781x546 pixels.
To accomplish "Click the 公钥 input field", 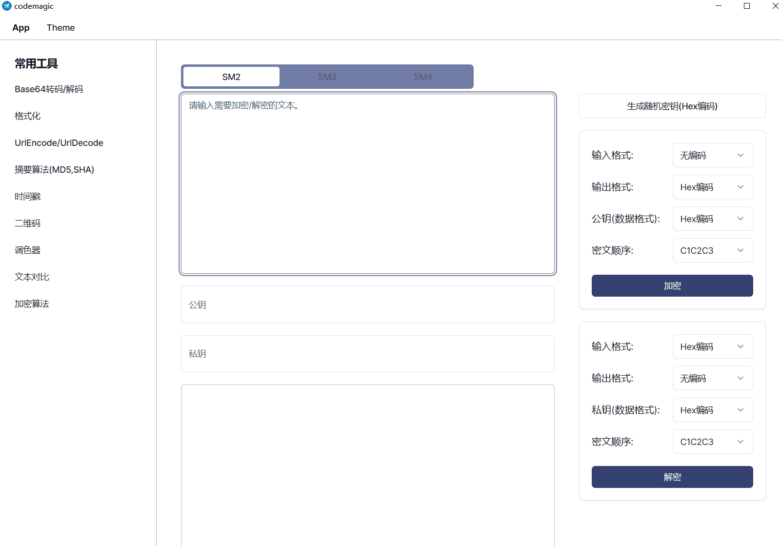I will tap(367, 304).
